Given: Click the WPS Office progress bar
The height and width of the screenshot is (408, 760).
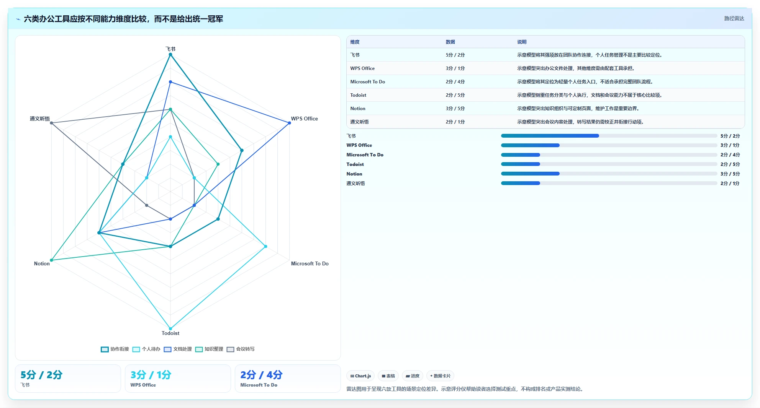Looking at the screenshot, I should 609,145.
